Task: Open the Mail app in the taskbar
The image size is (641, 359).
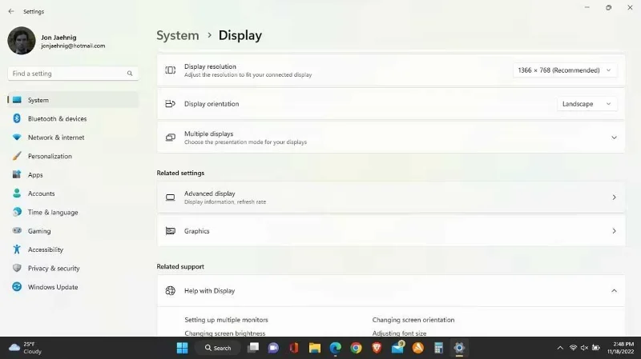Action: tap(397, 348)
